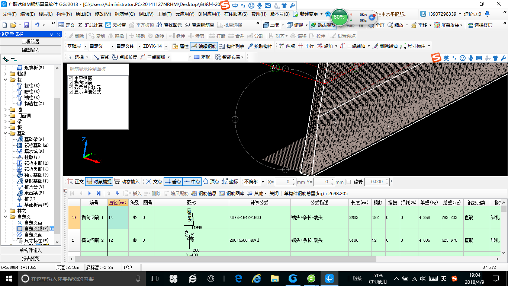Toggle 垂点 perpendicular snap
This screenshot has width=508, height=286.
coord(173,182)
